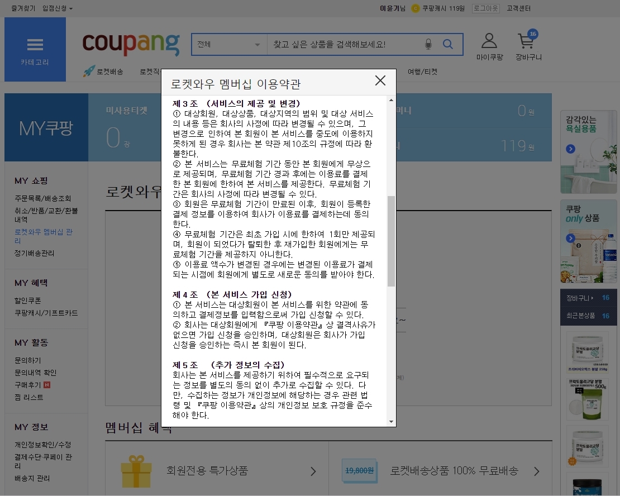Open 문의하기 link
620x496 pixels.
[x=28, y=360]
